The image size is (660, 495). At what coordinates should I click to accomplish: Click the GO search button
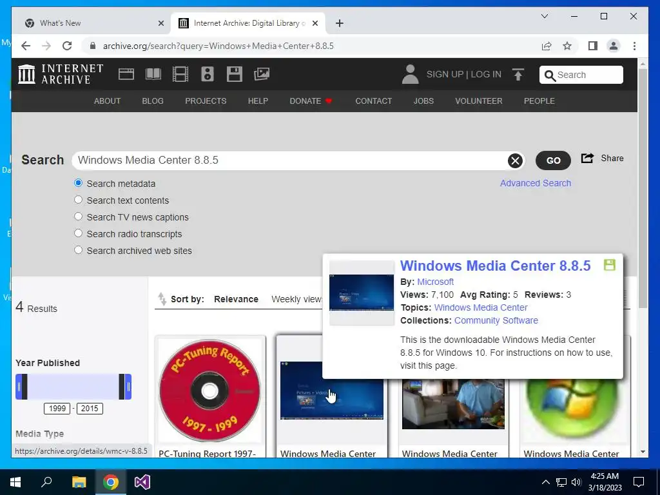tap(553, 160)
